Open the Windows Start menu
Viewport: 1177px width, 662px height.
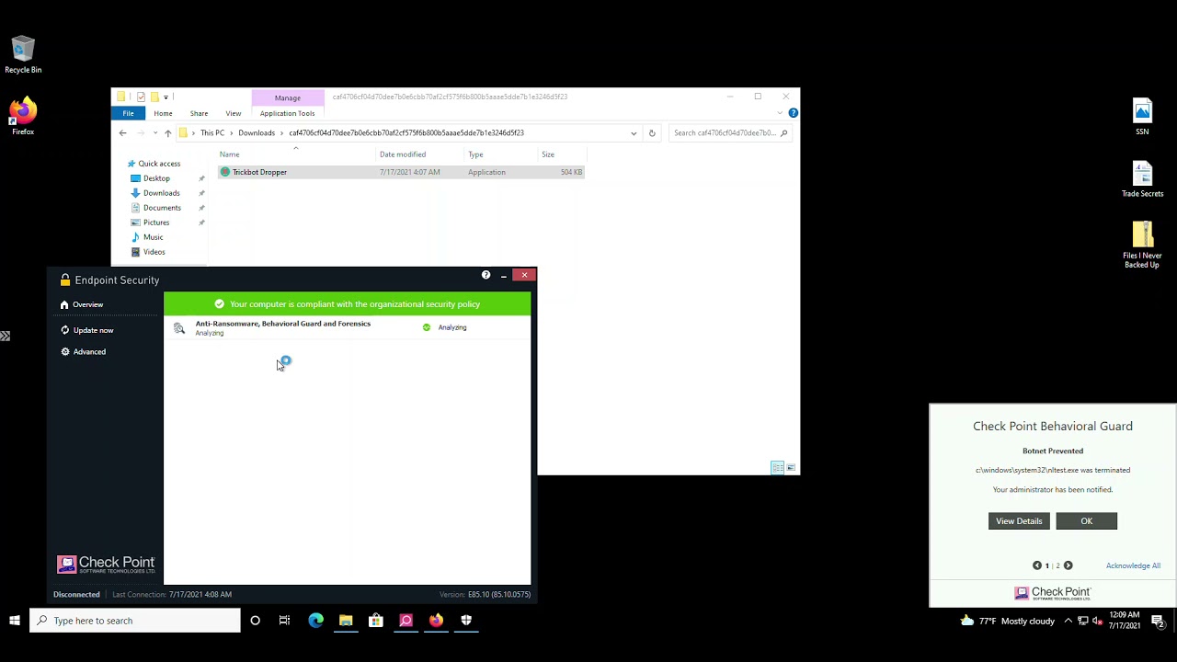[15, 621]
